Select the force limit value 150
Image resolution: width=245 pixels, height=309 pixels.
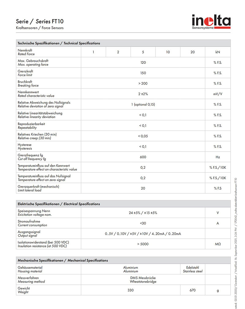click(x=143, y=73)
